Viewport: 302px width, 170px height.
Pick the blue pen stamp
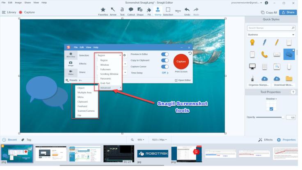click(x=265, y=42)
